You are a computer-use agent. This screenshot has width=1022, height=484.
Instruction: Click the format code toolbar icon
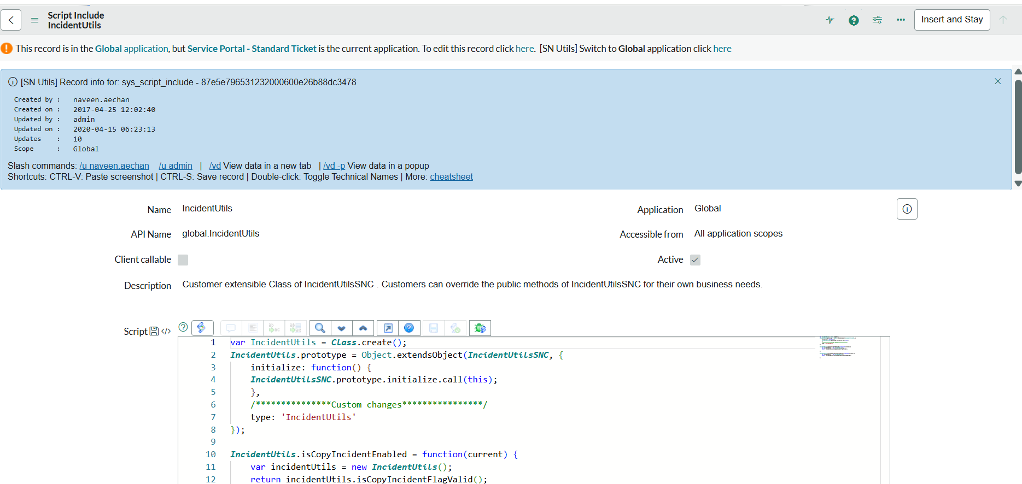(253, 328)
